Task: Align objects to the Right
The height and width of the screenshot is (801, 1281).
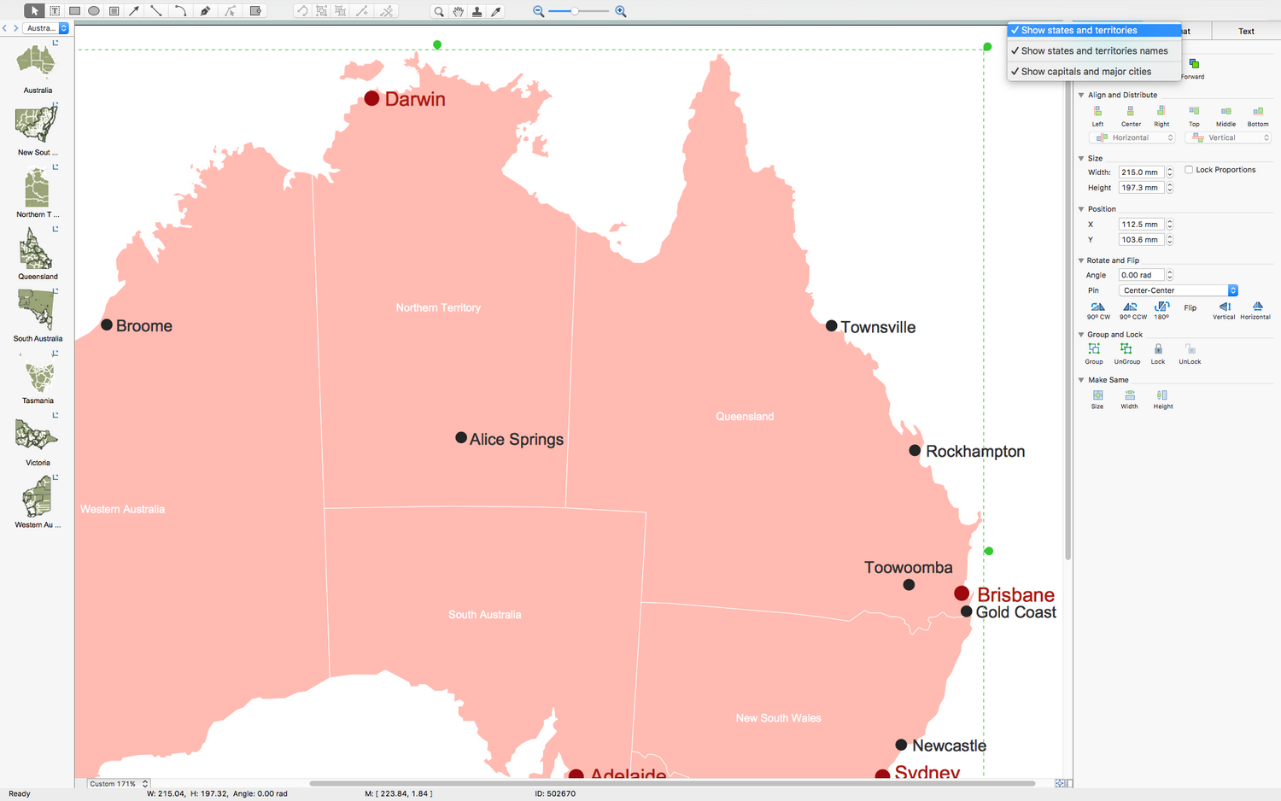Action: click(x=1161, y=116)
